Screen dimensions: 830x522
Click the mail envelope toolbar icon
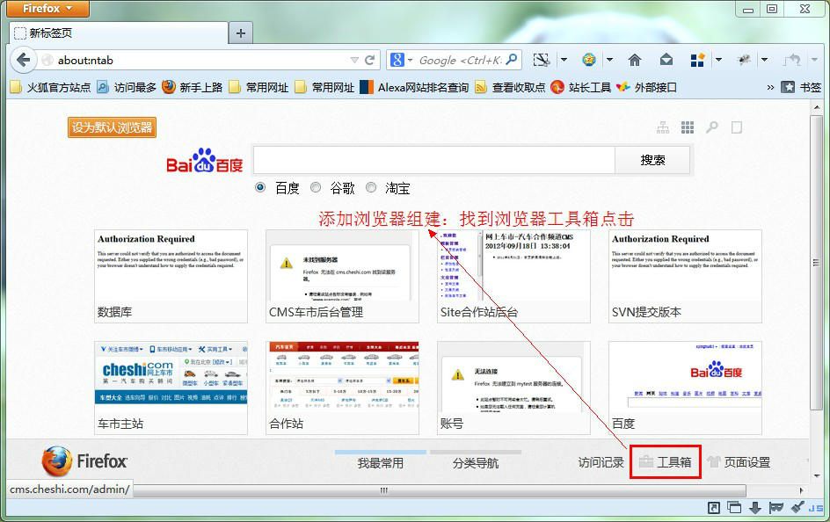(x=666, y=60)
